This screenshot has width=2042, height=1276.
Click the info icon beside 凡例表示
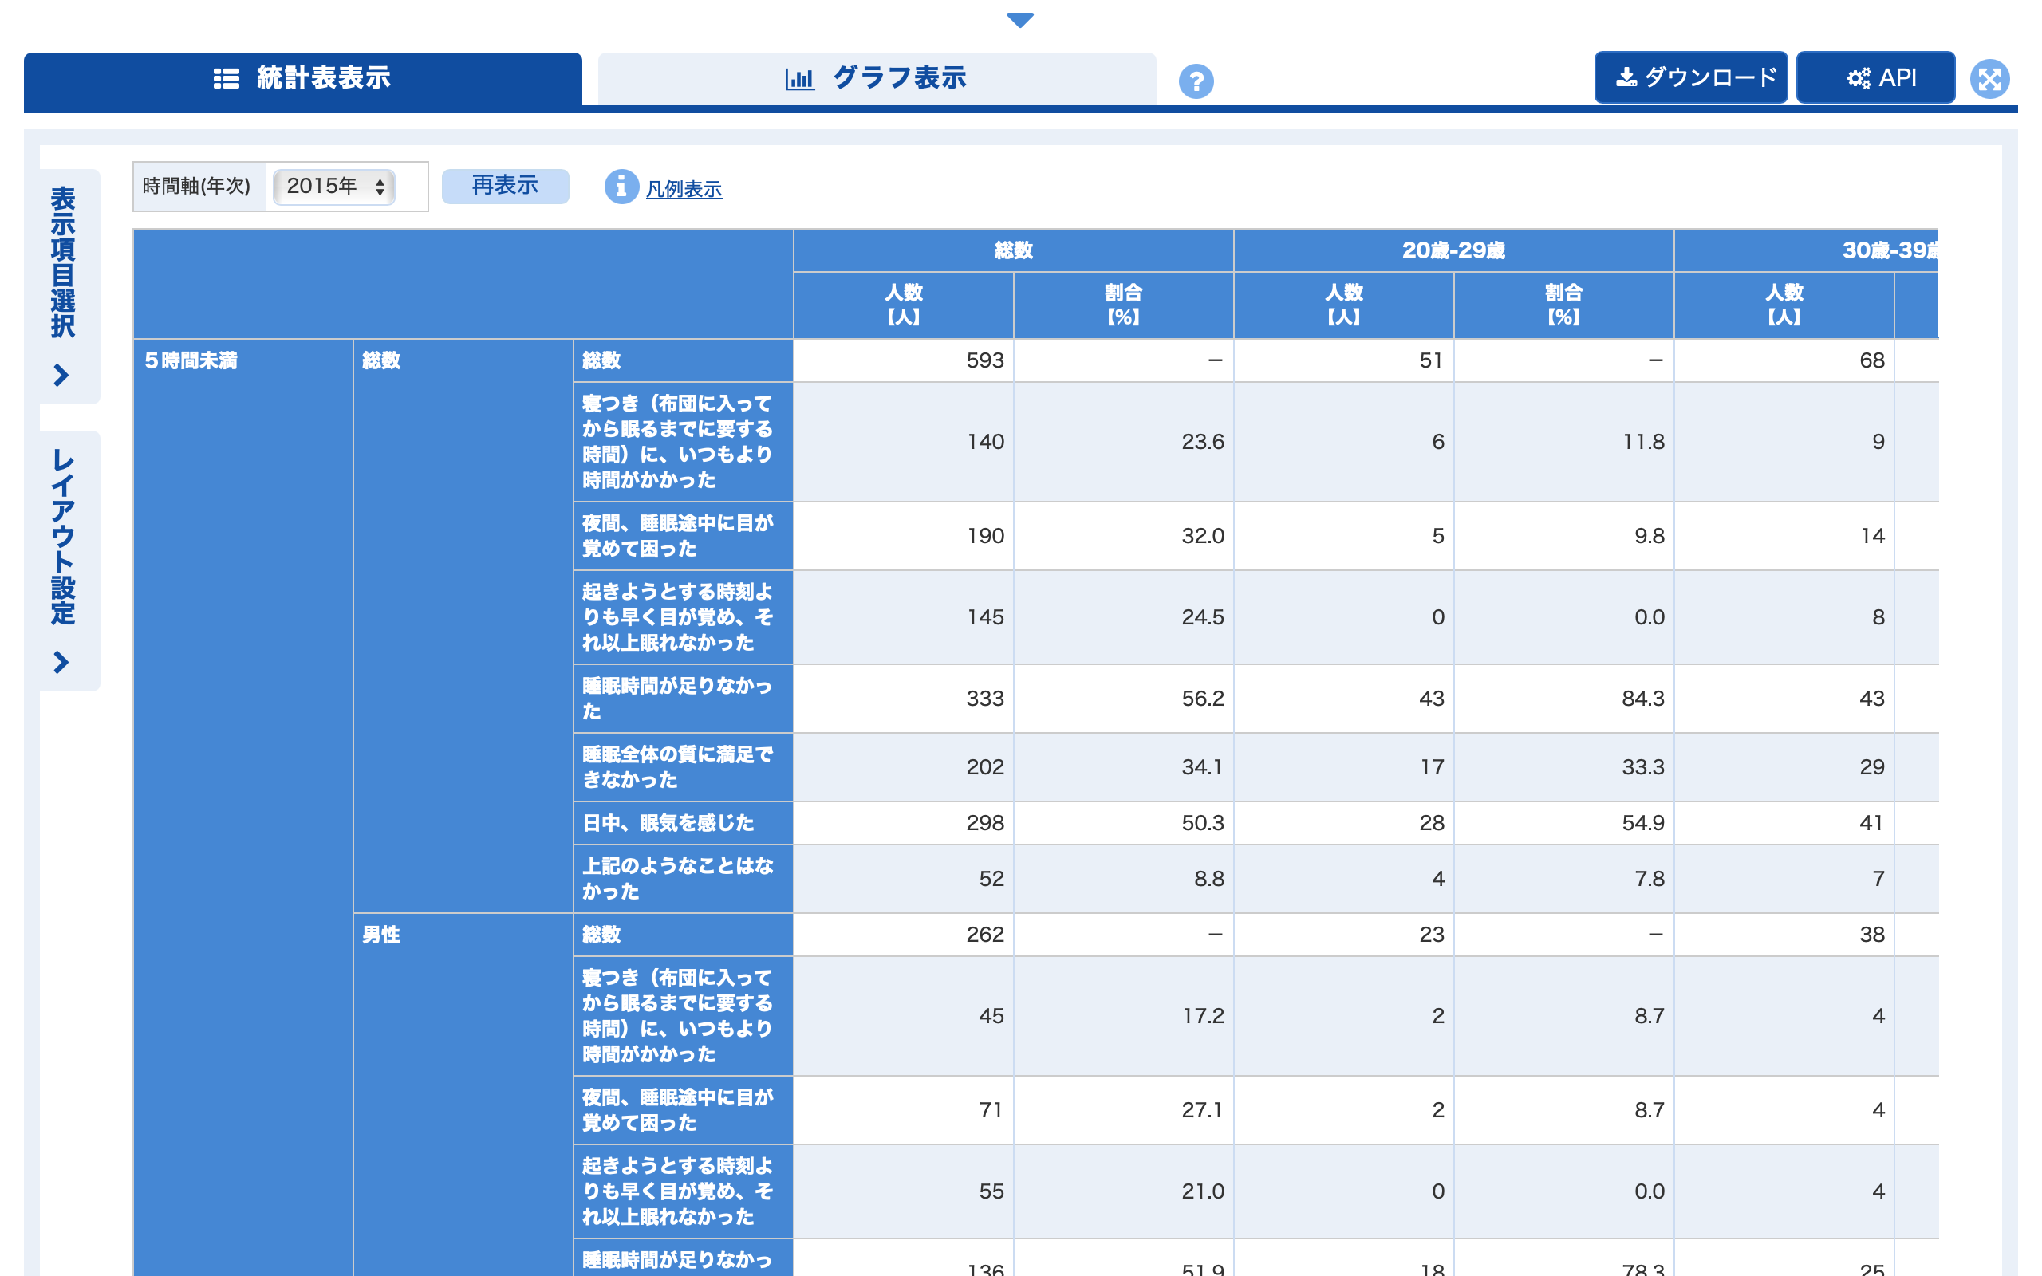click(x=621, y=187)
